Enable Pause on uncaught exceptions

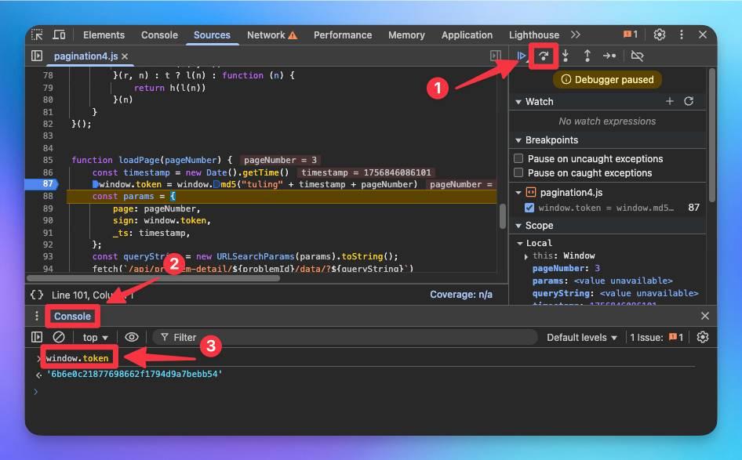click(x=518, y=158)
